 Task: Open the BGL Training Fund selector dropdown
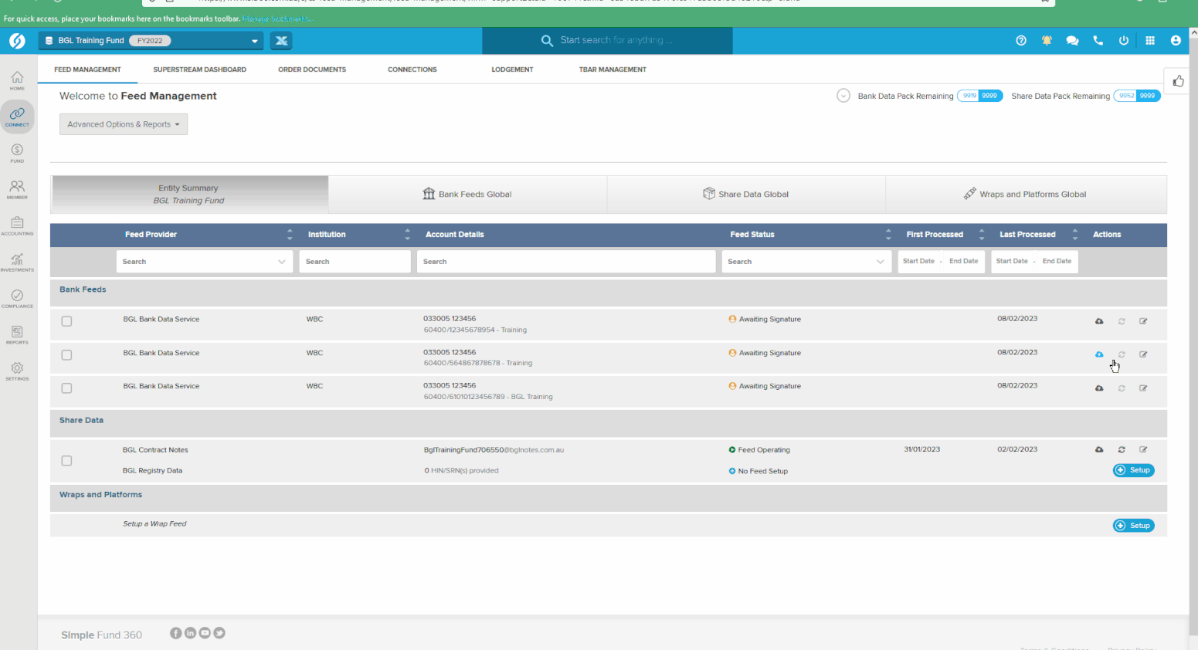click(x=151, y=41)
